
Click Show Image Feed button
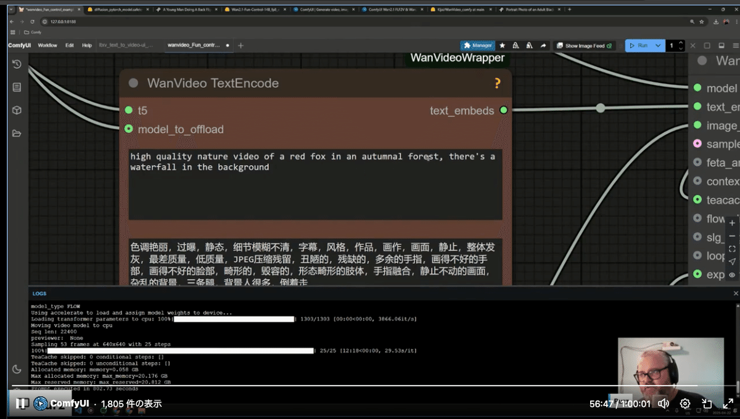[585, 46]
